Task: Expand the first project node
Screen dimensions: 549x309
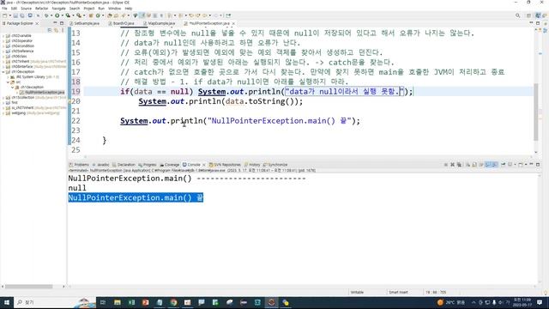Action: click(x=3, y=103)
